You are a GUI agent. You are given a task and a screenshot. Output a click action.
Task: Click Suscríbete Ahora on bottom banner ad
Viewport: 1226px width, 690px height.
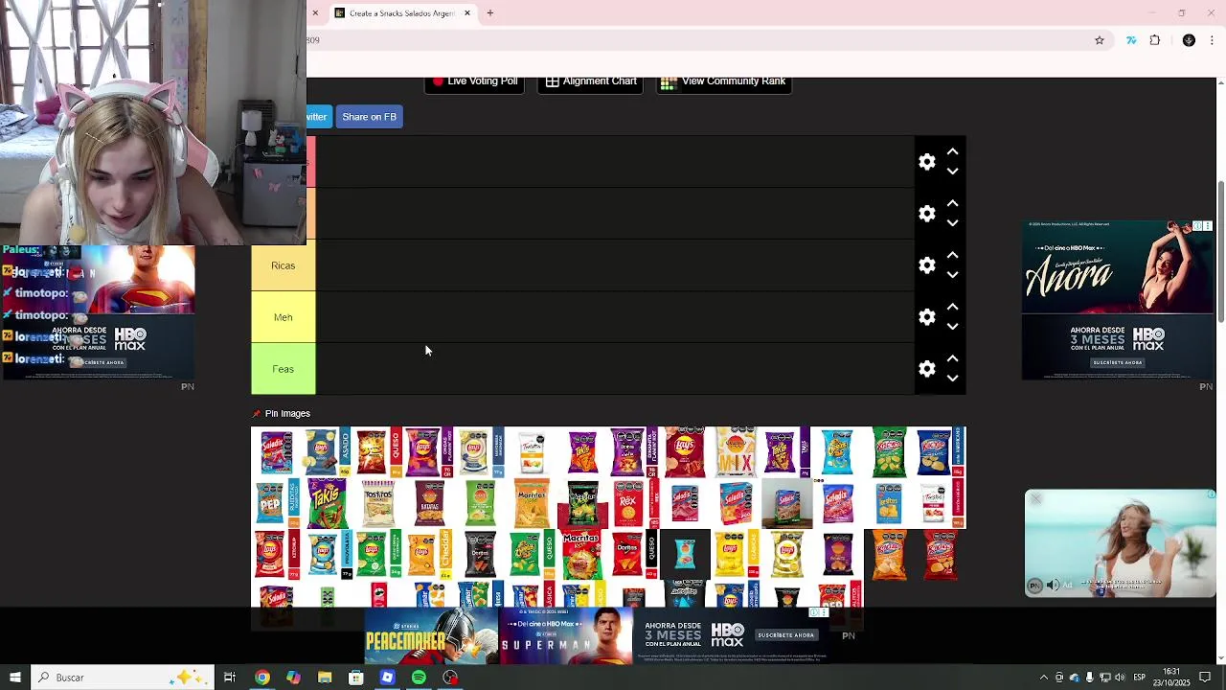coord(785,634)
